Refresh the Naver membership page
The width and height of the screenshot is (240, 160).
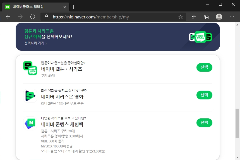32,17
